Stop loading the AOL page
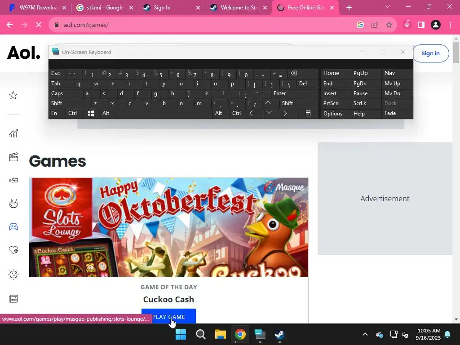The height and width of the screenshot is (345, 460). (39, 25)
